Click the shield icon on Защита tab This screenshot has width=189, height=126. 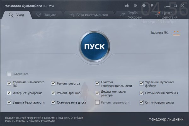pyautogui.click(x=39, y=15)
